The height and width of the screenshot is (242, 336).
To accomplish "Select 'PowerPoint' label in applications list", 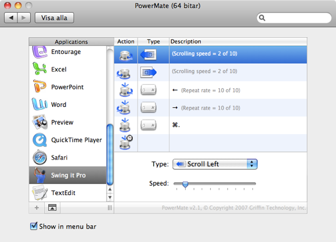I will click(67, 87).
